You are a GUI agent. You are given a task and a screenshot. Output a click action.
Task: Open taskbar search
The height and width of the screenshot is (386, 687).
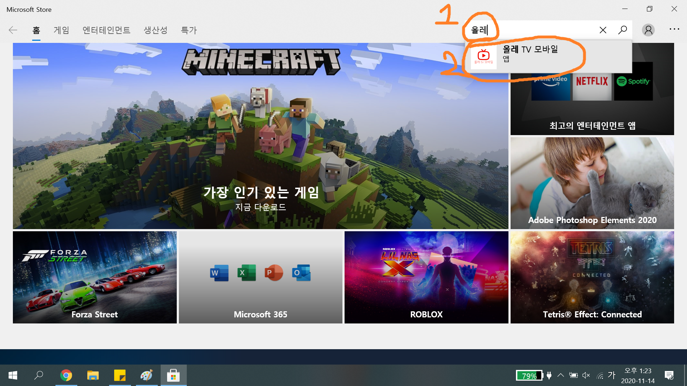click(x=39, y=375)
